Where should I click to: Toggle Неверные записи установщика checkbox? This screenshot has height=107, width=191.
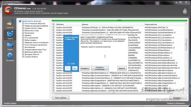(23, 43)
